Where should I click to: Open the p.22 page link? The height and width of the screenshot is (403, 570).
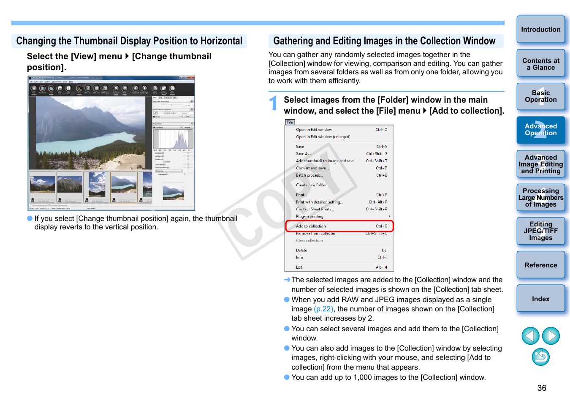pos(323,309)
